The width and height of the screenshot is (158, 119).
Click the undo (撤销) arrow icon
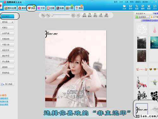tap(84, 15)
